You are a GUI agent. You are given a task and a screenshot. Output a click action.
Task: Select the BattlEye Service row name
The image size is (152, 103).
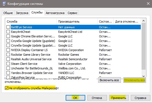tap(21, 27)
